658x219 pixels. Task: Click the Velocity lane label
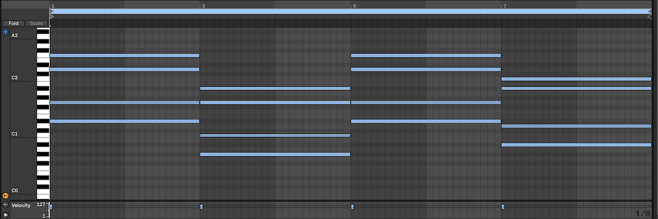click(21, 205)
